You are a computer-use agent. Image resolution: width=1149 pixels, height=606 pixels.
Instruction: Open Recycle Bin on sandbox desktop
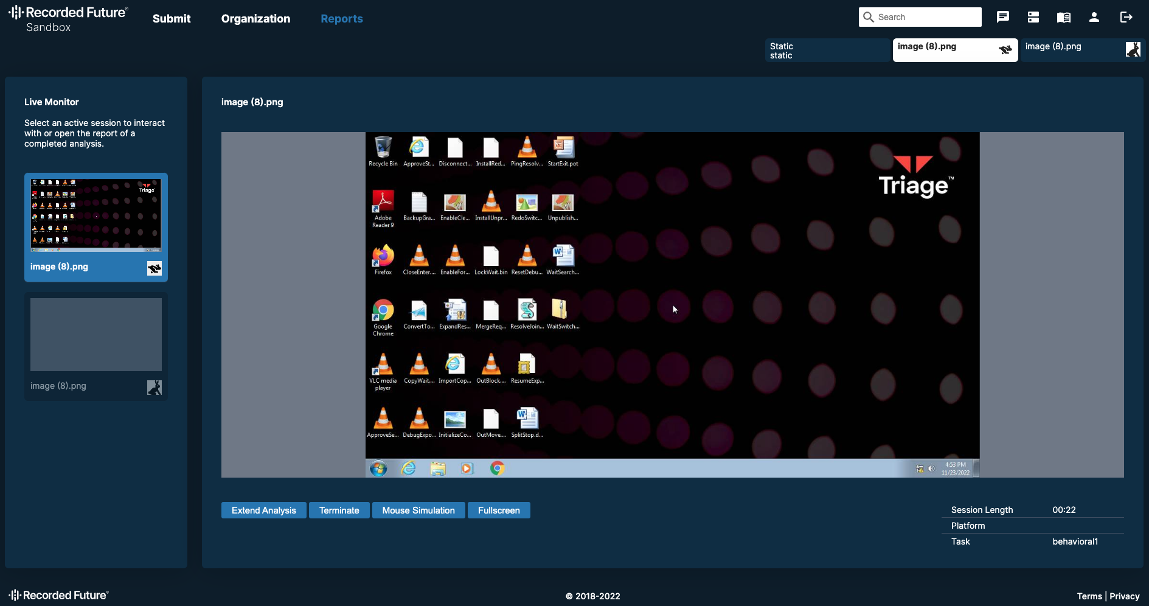(x=383, y=148)
